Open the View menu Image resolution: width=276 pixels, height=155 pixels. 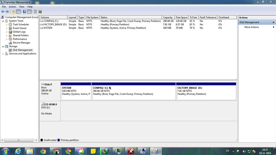pos(22,7)
